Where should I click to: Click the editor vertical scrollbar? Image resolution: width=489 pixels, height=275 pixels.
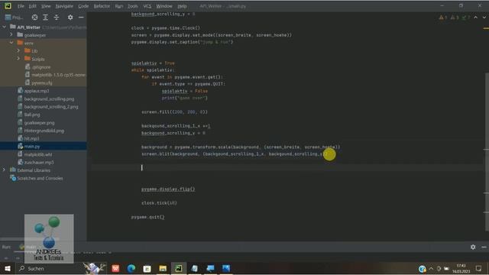pyautogui.click(x=487, y=152)
